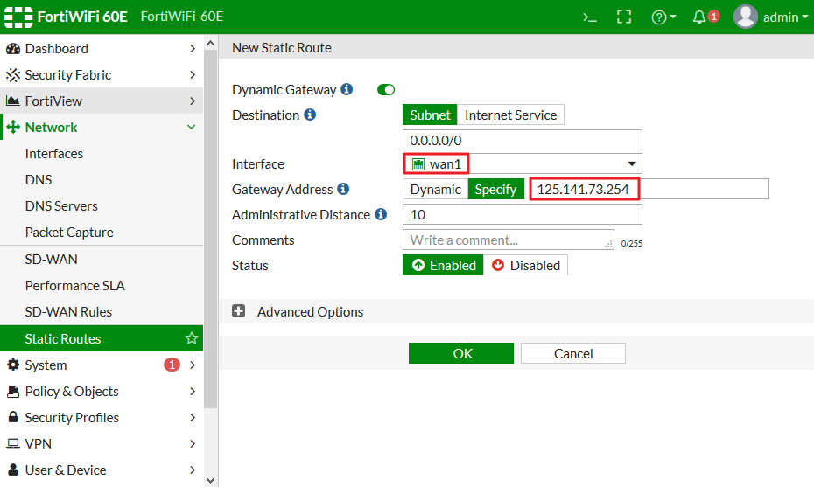Toggle the Dynamic Gateway switch

point(386,90)
